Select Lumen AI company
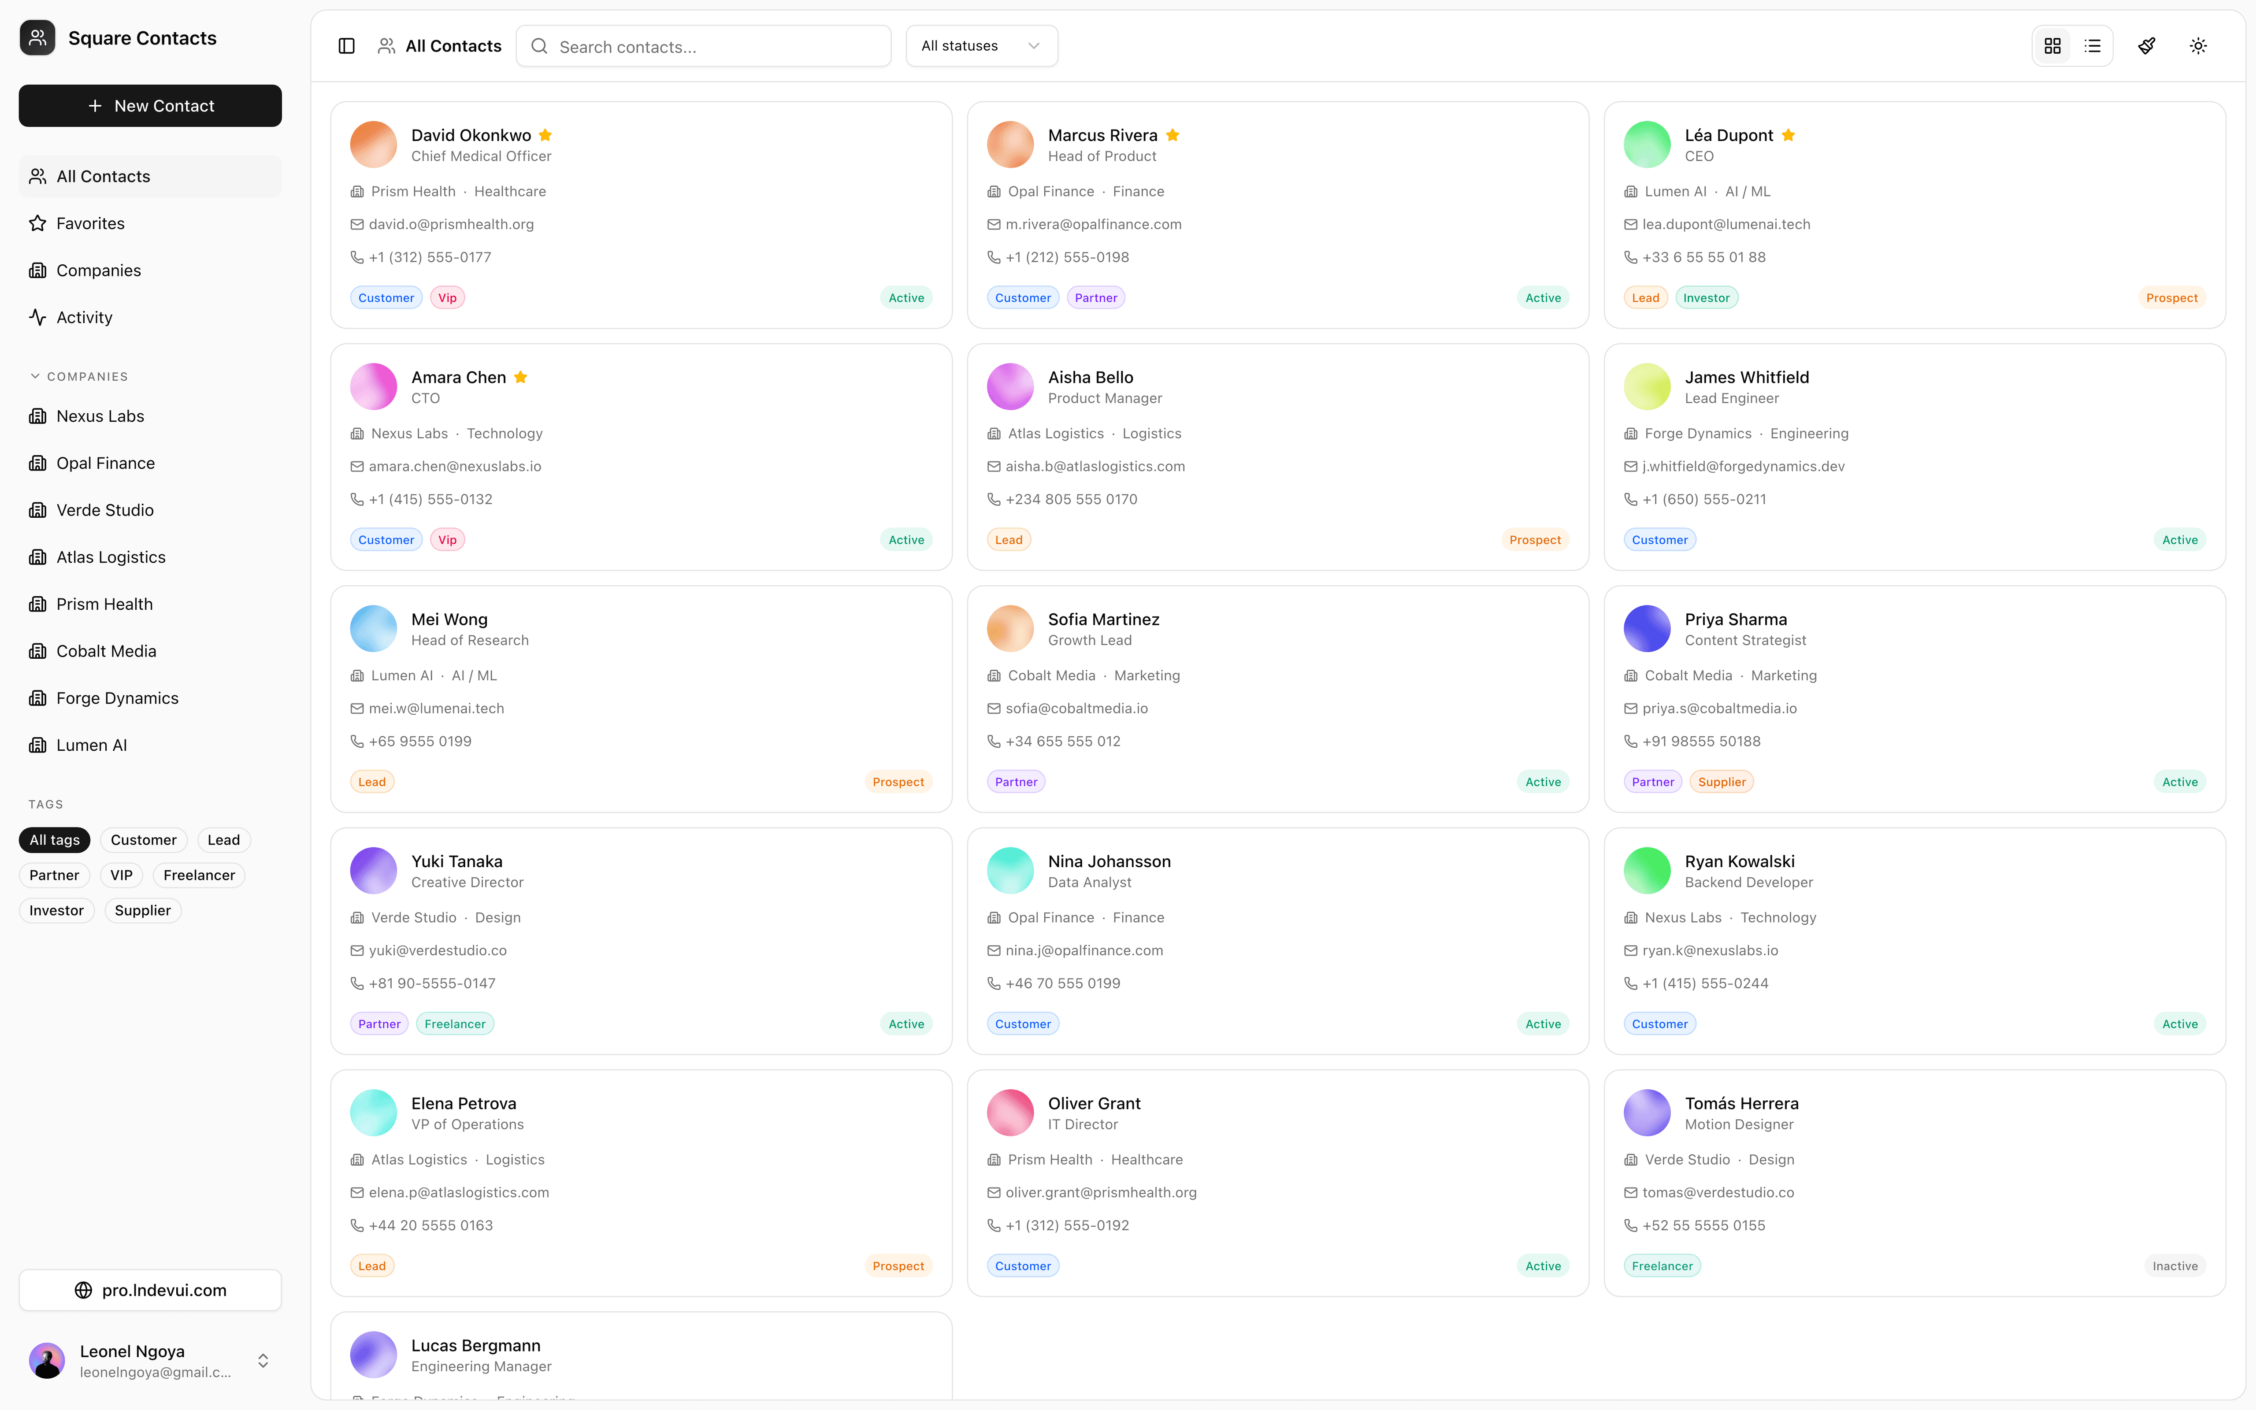Viewport: 2256px width, 1410px height. point(150,745)
